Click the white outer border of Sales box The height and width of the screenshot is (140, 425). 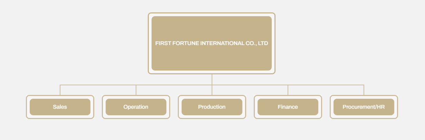tap(60, 117)
